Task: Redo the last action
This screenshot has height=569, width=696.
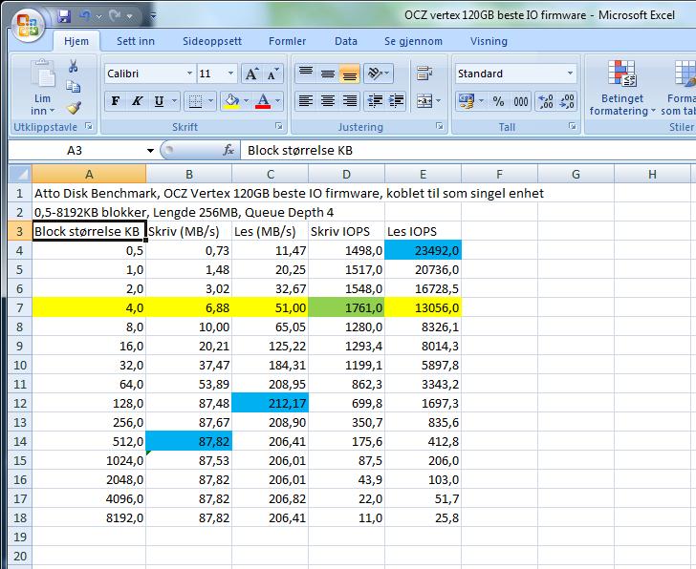Action: pos(116,17)
